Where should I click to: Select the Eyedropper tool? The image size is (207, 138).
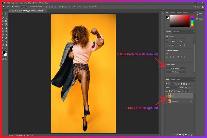pyautogui.click(x=3, y=25)
